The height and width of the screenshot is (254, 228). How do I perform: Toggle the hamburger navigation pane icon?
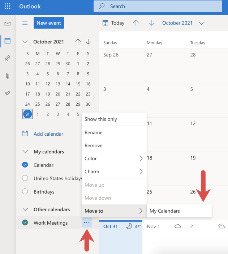[x=25, y=23]
